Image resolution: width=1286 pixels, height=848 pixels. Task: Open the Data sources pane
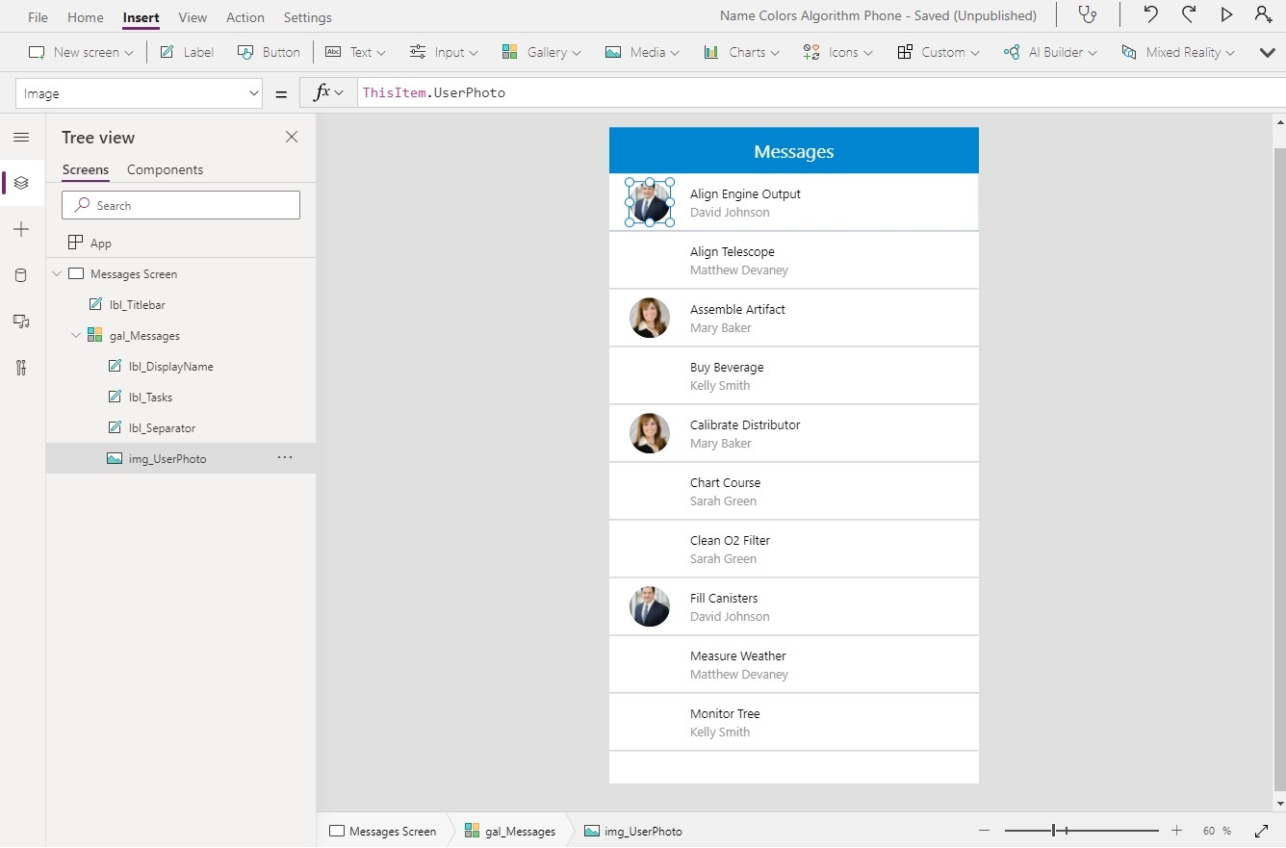[x=21, y=275]
